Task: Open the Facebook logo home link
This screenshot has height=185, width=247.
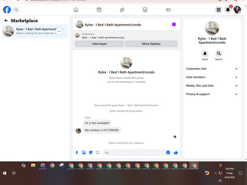Action: click(x=7, y=10)
